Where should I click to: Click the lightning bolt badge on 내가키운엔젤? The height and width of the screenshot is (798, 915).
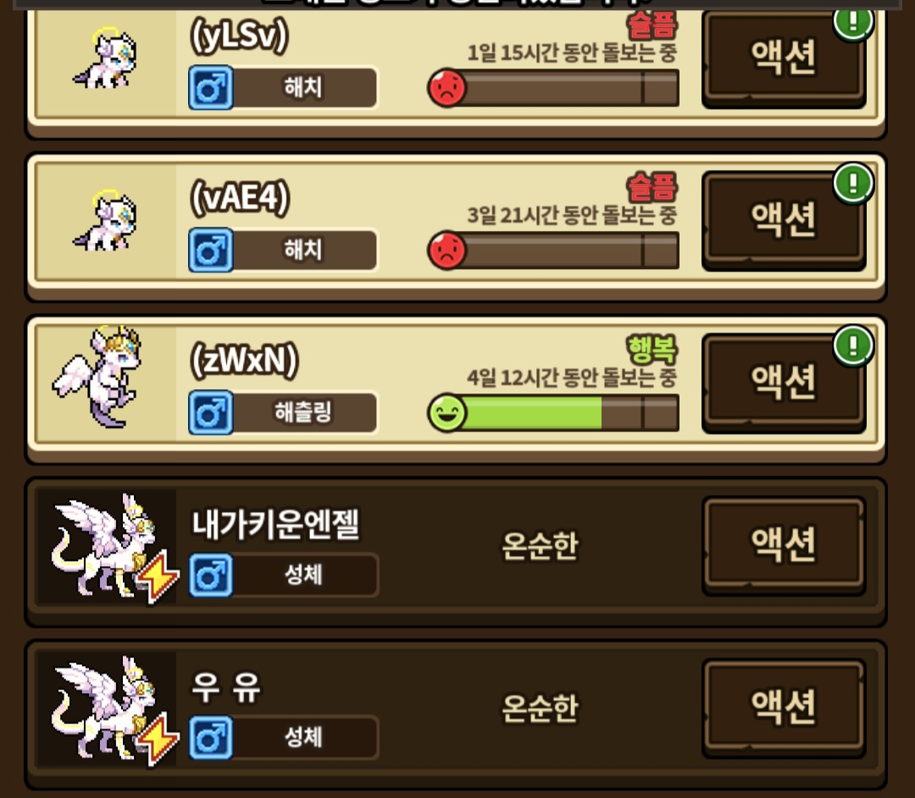[158, 576]
